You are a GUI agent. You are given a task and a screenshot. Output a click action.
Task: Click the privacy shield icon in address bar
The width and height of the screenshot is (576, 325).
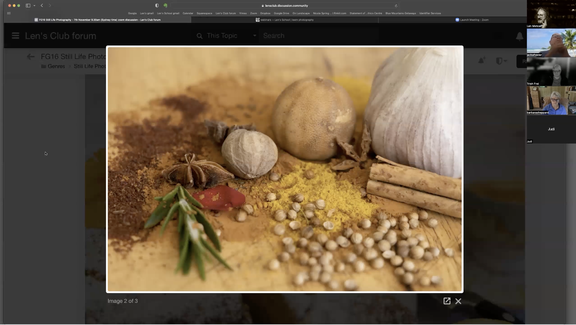(x=157, y=5)
